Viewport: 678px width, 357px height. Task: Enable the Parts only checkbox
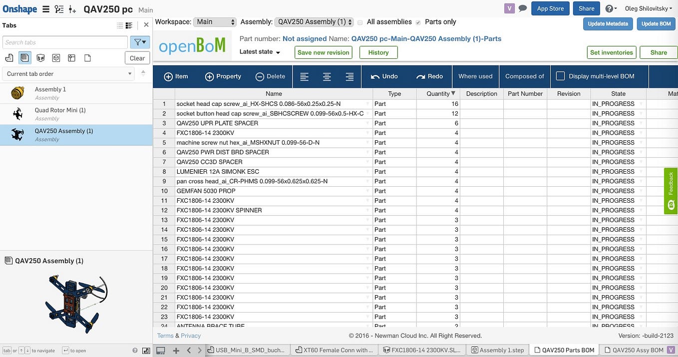tap(418, 21)
